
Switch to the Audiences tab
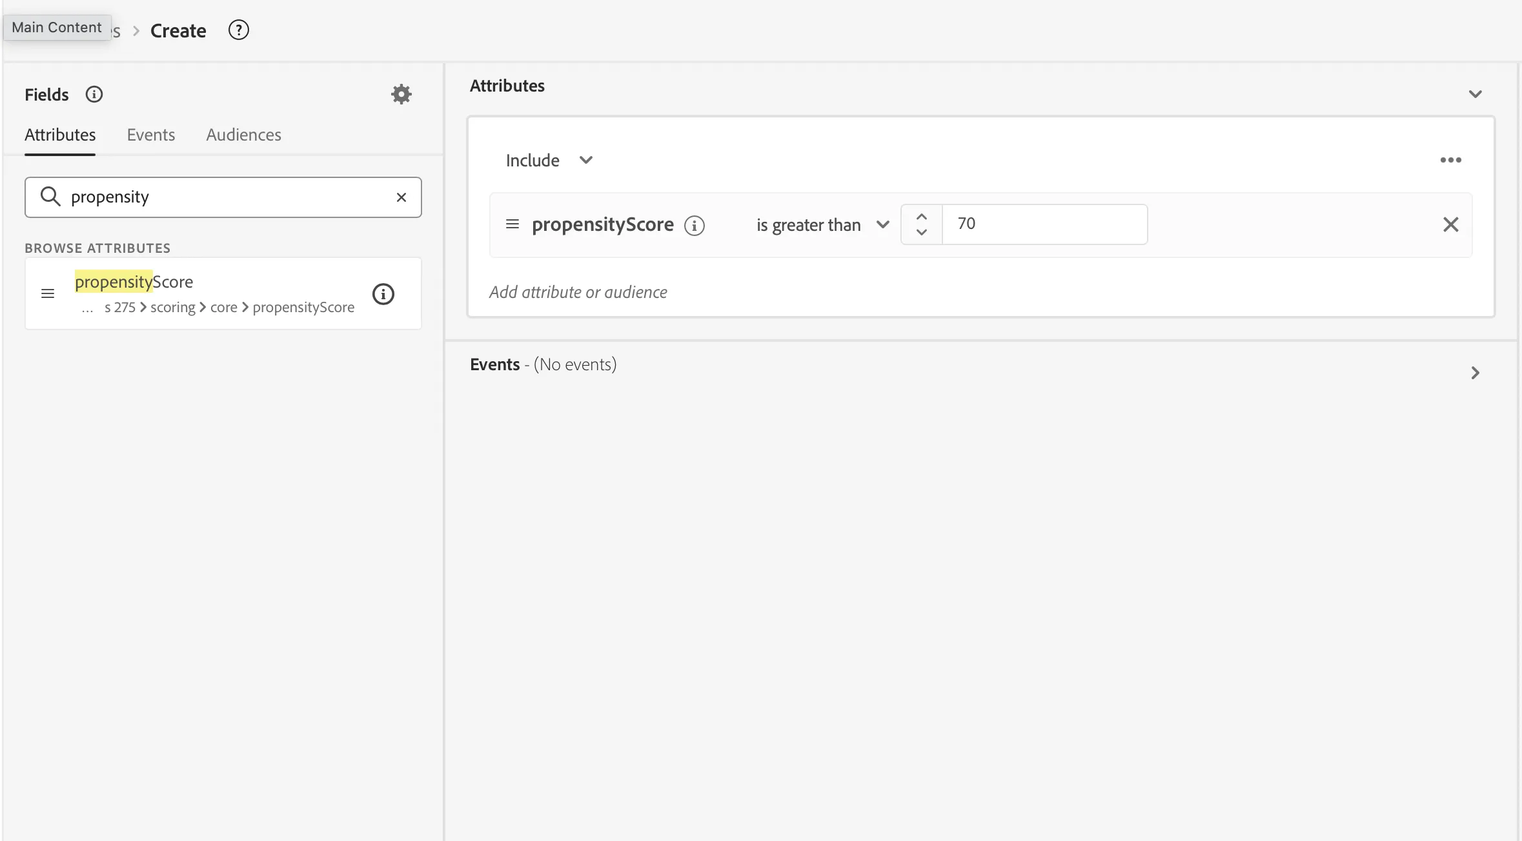point(244,135)
